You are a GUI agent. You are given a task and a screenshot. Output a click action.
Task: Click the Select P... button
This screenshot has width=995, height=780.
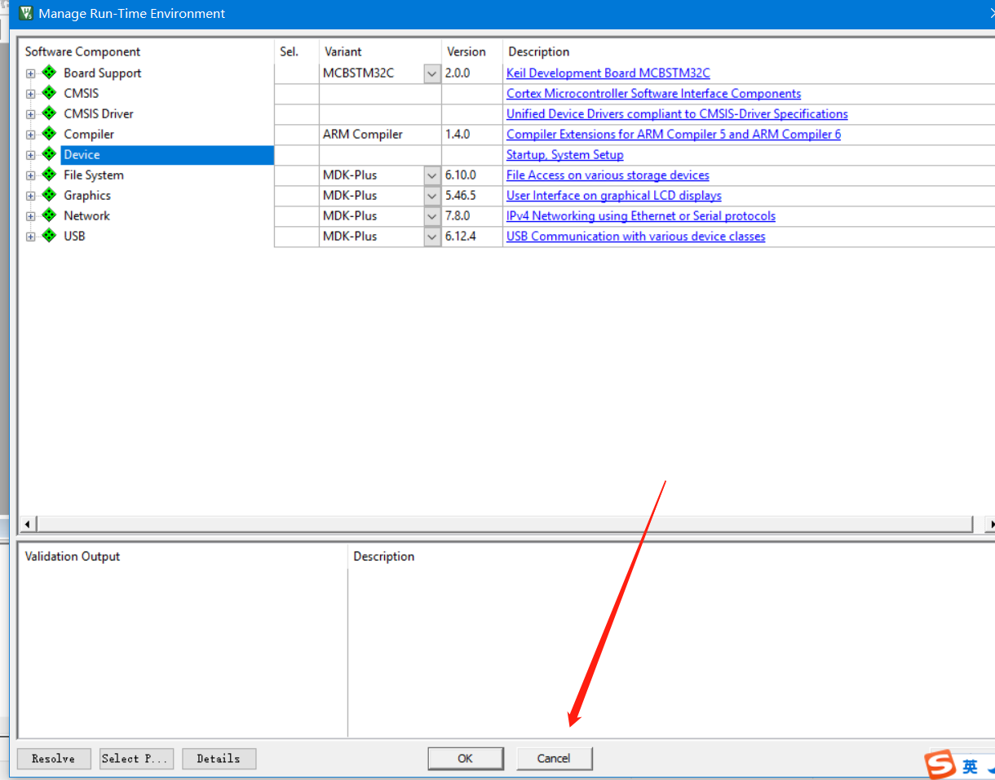pyautogui.click(x=136, y=759)
